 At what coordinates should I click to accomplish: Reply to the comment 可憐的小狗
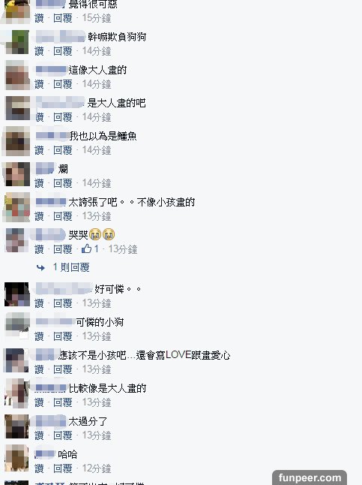click(x=63, y=336)
